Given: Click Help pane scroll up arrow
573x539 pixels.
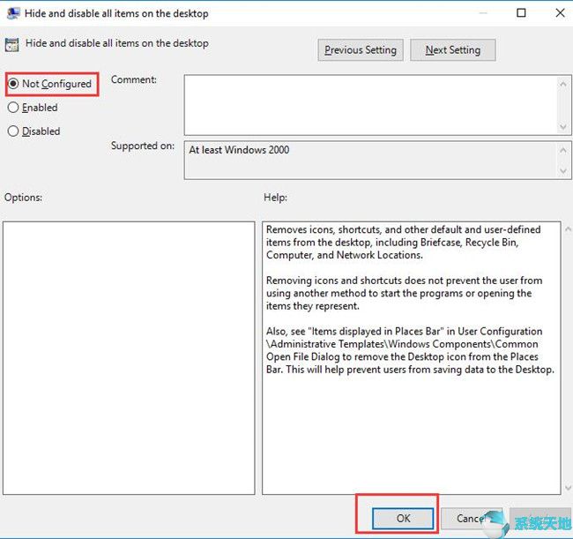Looking at the screenshot, I should pyautogui.click(x=568, y=229).
